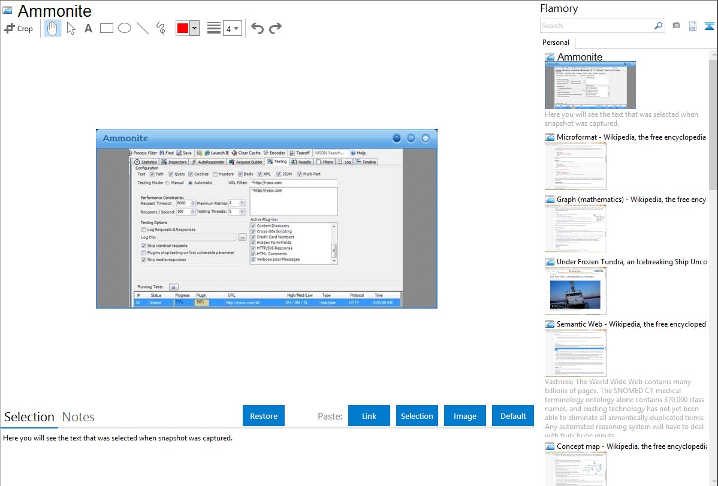The height and width of the screenshot is (486, 718).
Task: Select Semantic Web - Wikipedia list title
Action: tap(631, 324)
